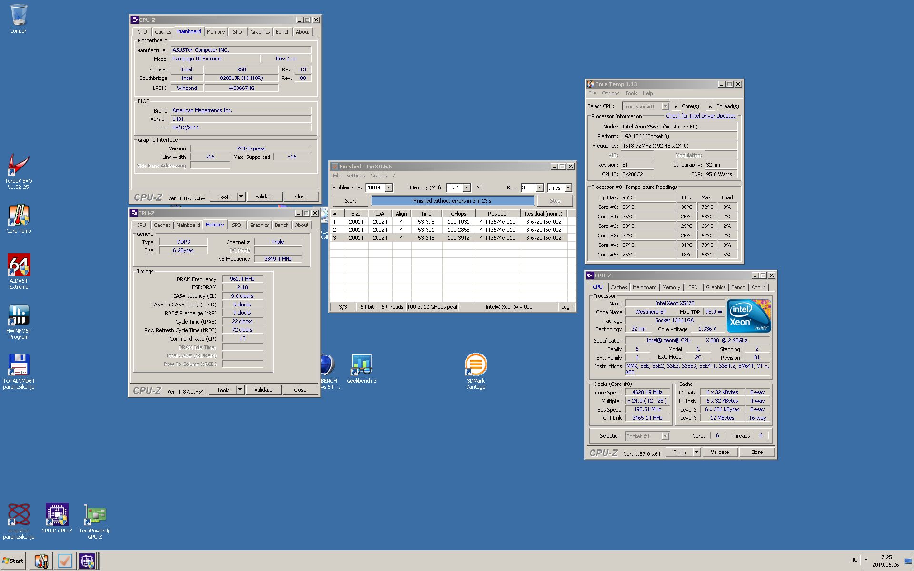Select LinX result row 2
Image resolution: width=914 pixels, height=571 pixels.
449,230
